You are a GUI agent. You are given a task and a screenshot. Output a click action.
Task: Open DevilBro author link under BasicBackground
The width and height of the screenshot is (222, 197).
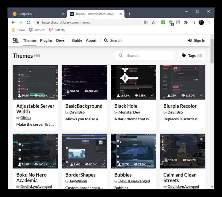77,112
